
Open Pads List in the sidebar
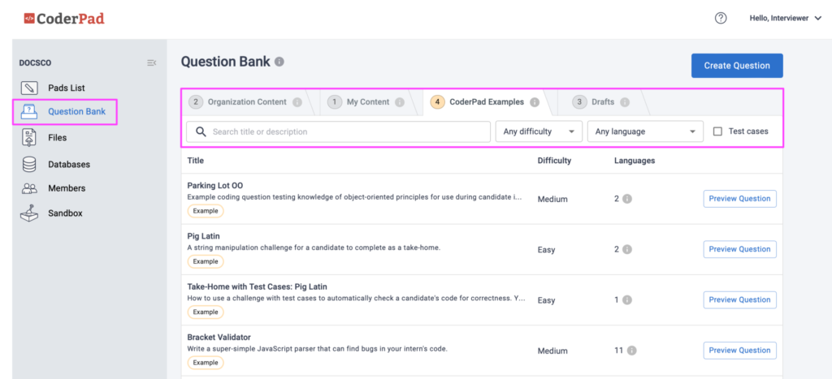tap(67, 88)
